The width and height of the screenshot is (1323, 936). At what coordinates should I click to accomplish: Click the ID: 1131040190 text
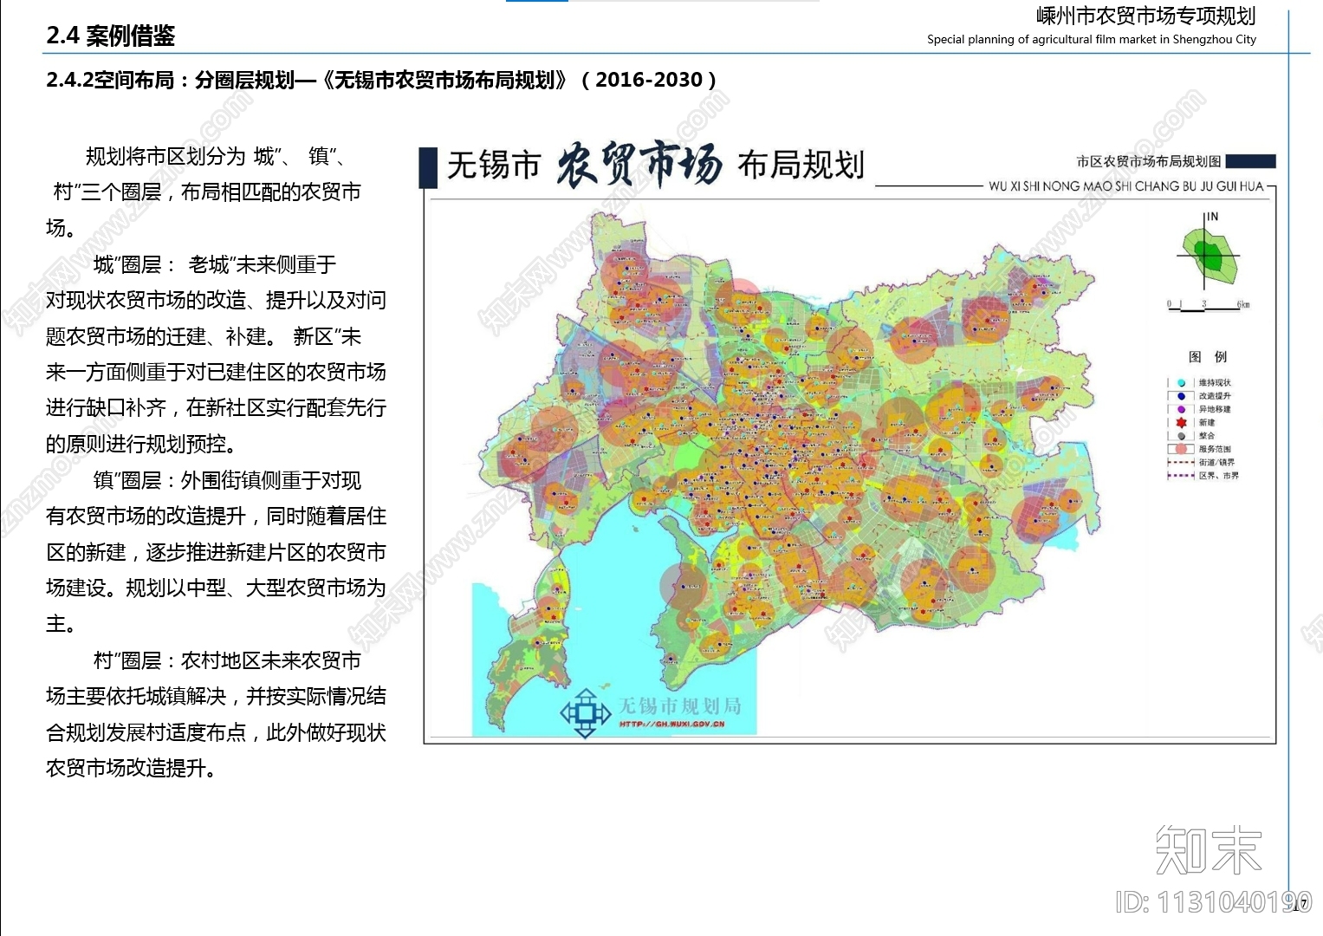point(1214,902)
